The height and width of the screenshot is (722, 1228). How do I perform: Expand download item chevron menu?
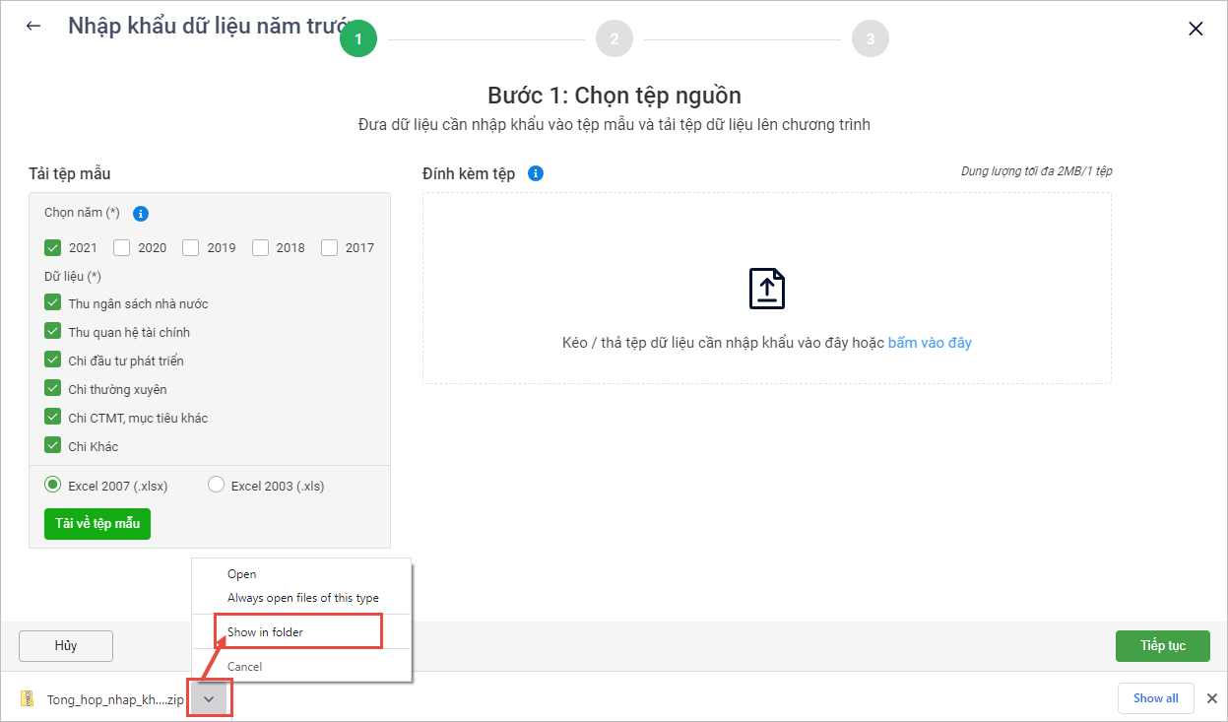tap(209, 698)
